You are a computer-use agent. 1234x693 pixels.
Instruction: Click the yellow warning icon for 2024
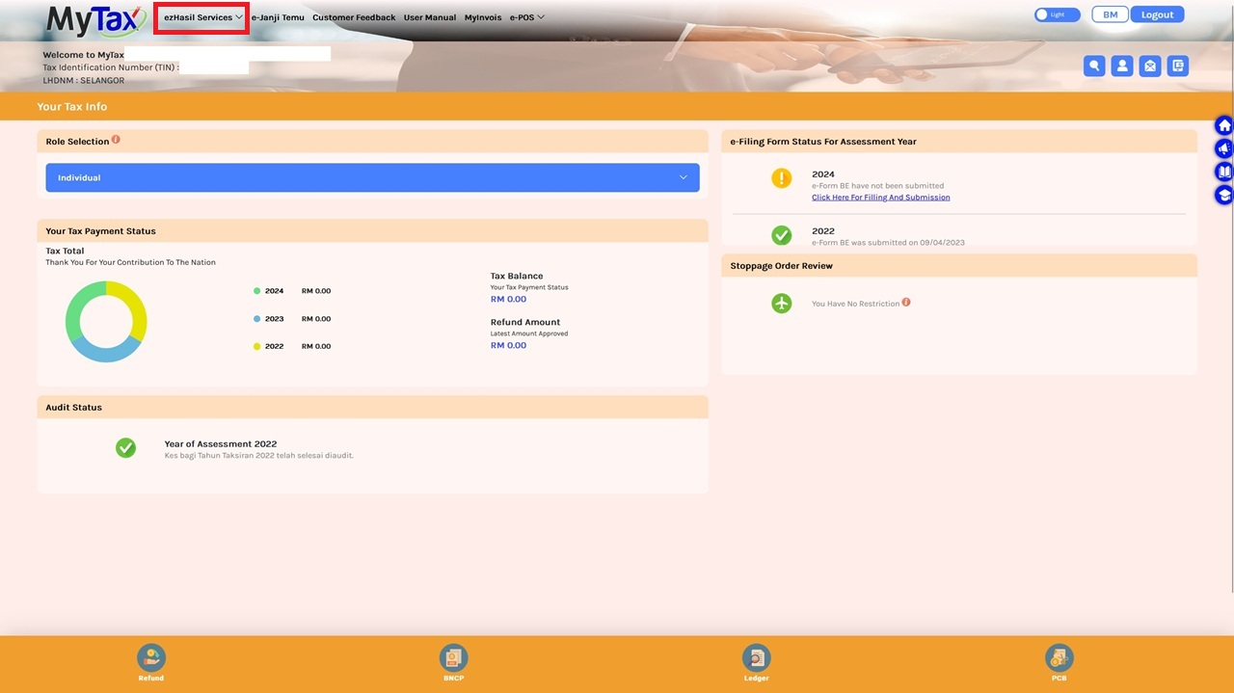tap(782, 178)
